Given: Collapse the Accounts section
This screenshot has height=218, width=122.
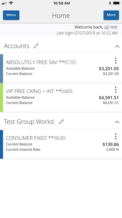Looking at the screenshot, I should click(117, 46).
